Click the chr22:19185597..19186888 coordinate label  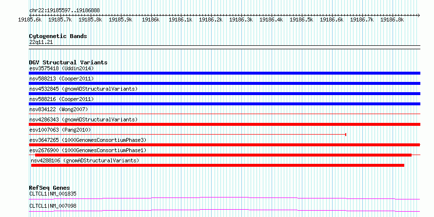click(64, 11)
